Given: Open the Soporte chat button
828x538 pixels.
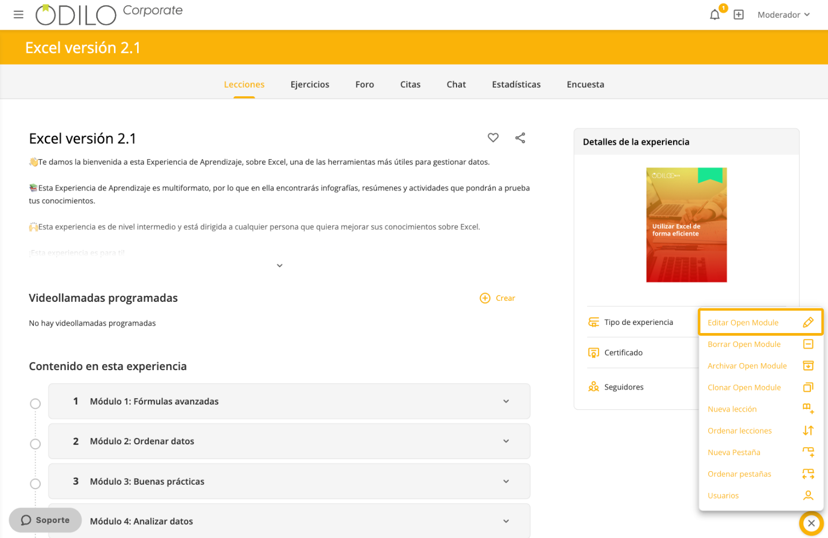Looking at the screenshot, I should click(45, 520).
